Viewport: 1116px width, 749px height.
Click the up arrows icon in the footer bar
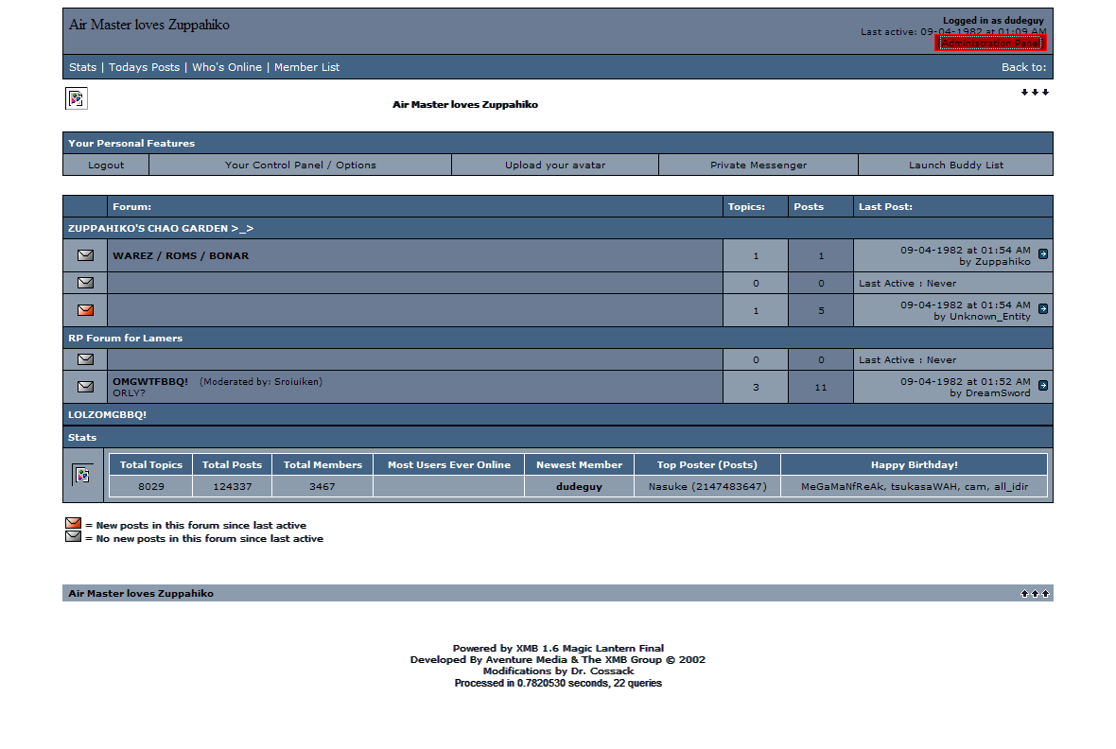(x=1035, y=594)
